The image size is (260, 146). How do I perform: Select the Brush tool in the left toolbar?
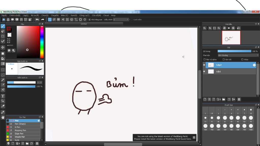coord(3,26)
